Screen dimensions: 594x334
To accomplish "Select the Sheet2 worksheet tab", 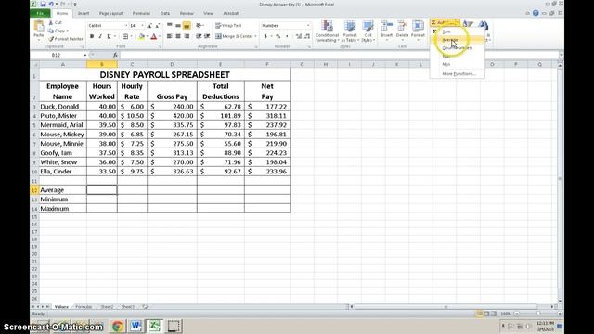I will click(x=107, y=307).
